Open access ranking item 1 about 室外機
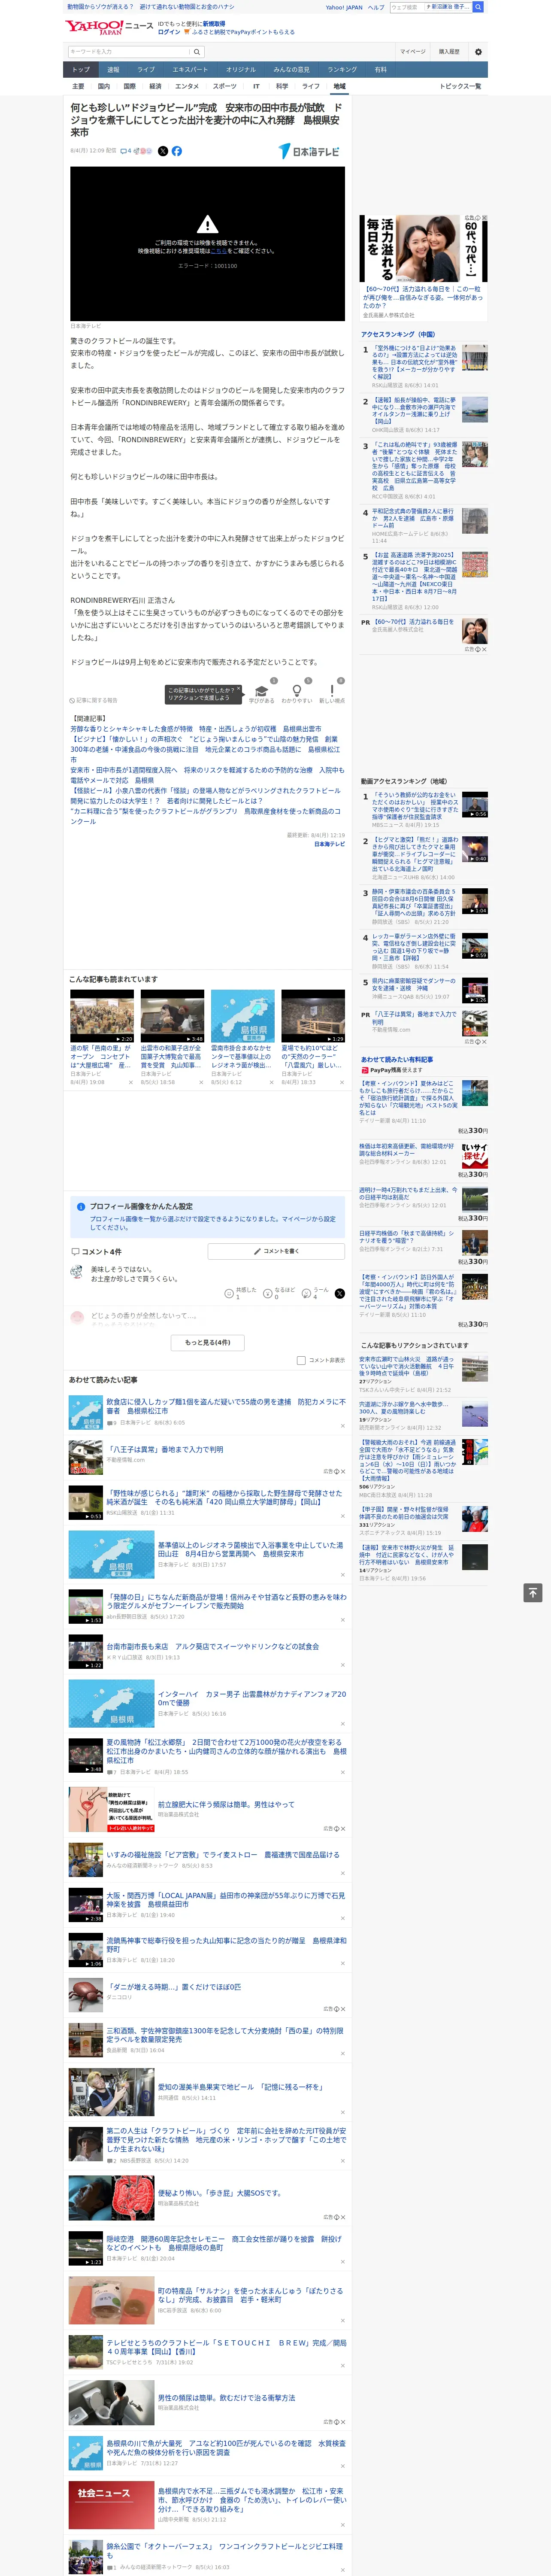 click(x=414, y=362)
